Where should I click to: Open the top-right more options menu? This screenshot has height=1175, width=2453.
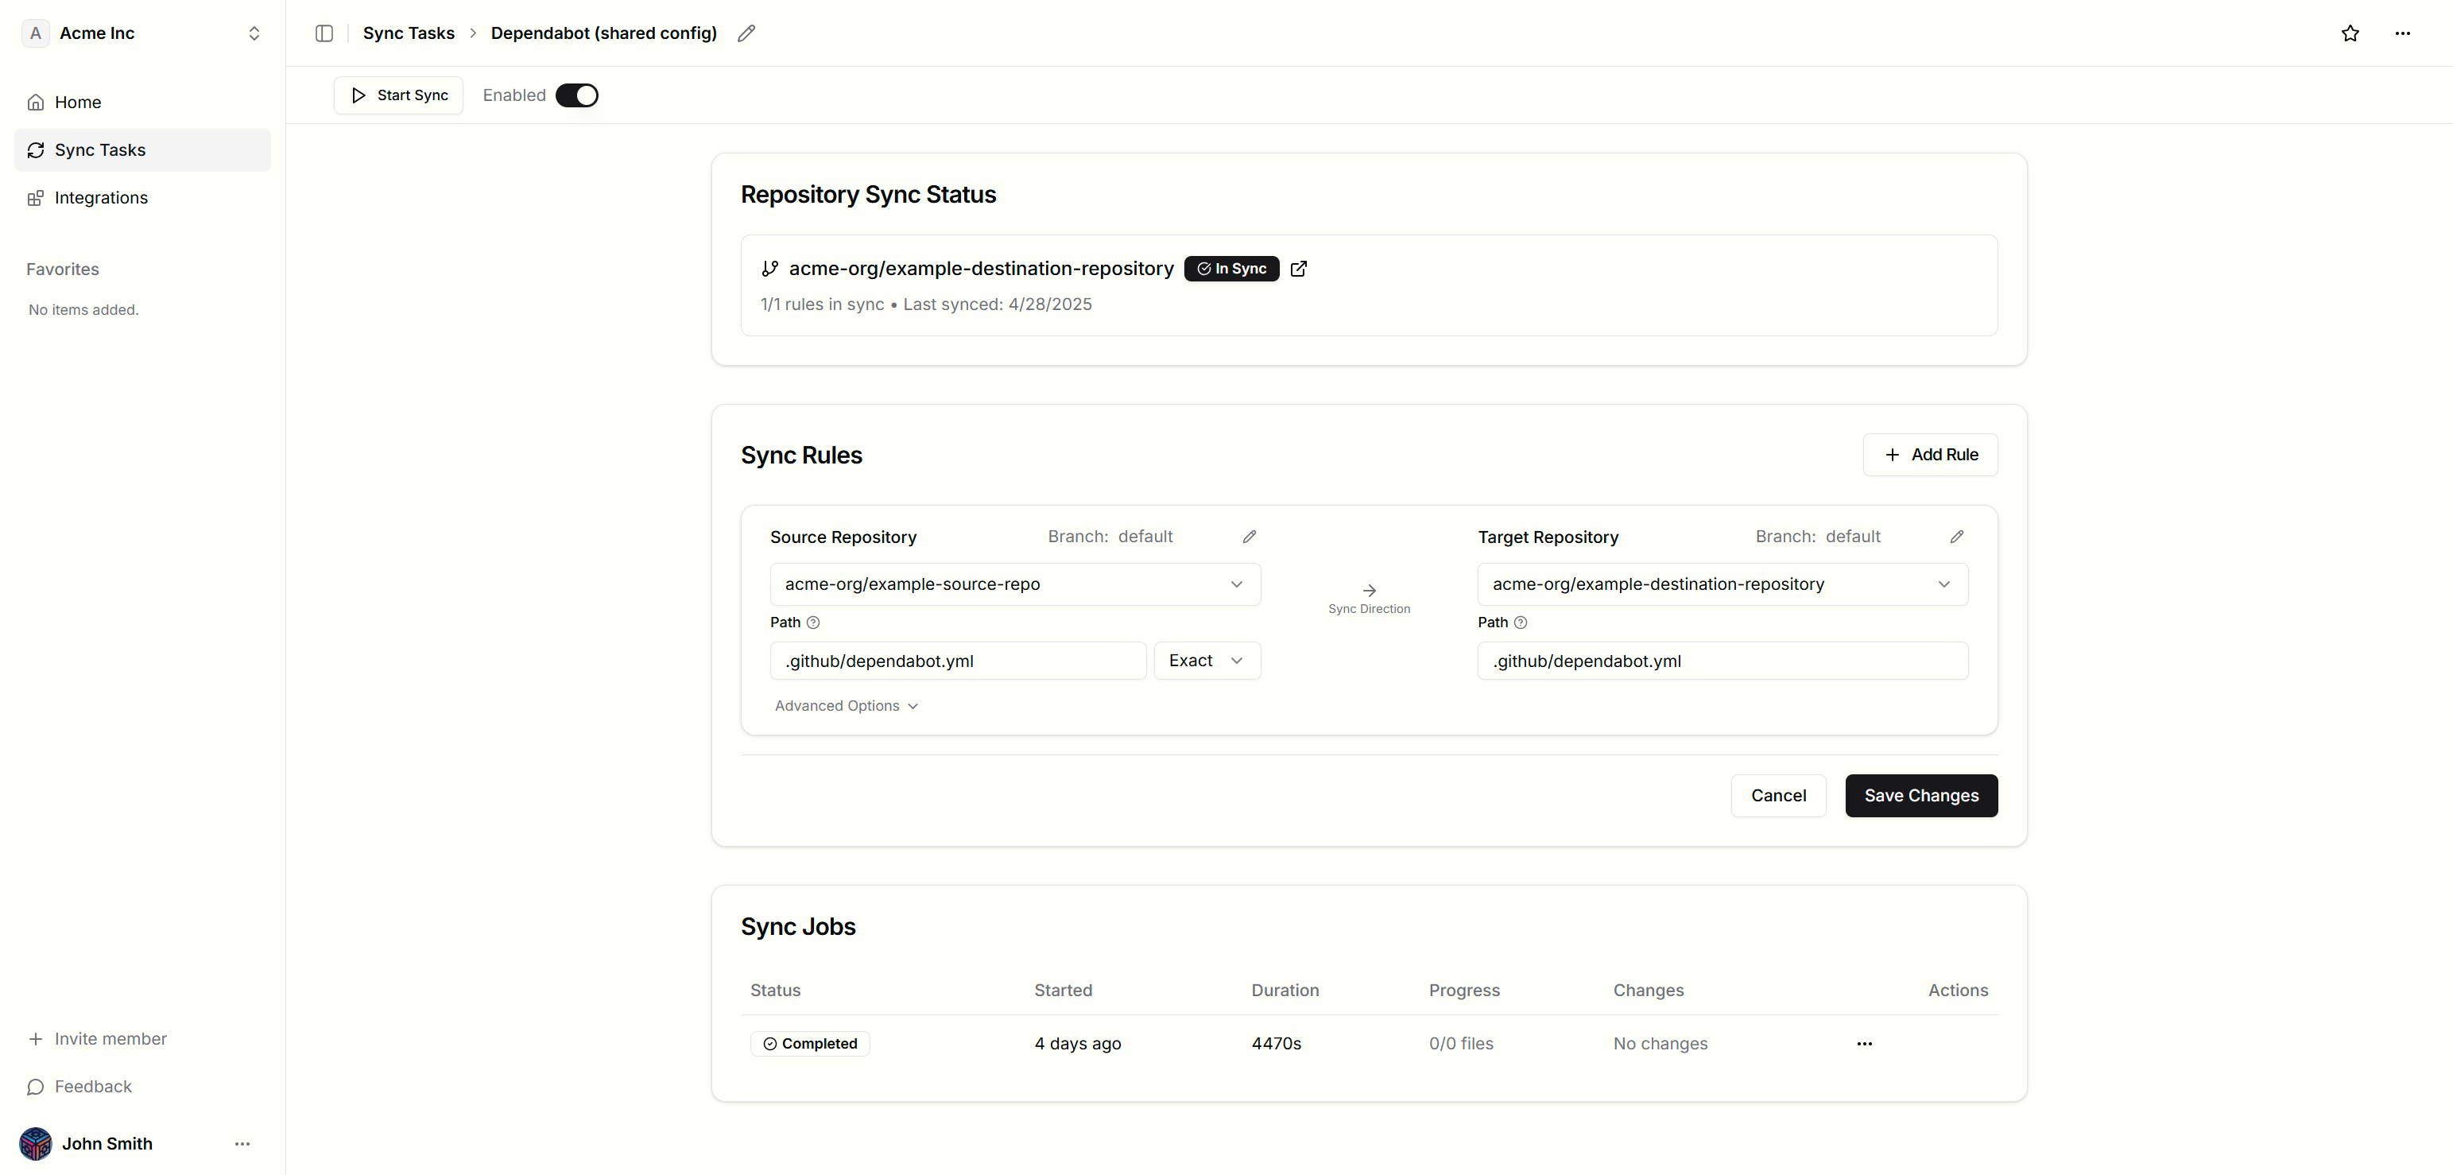tap(2401, 33)
